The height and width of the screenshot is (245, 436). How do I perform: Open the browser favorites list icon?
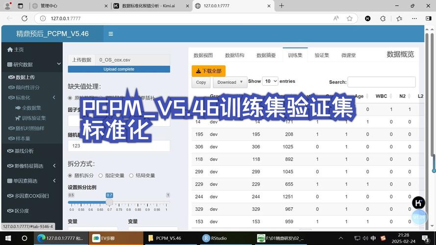400,18
